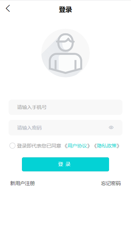
Task: Click the teal 登录 button
Action: click(65, 164)
